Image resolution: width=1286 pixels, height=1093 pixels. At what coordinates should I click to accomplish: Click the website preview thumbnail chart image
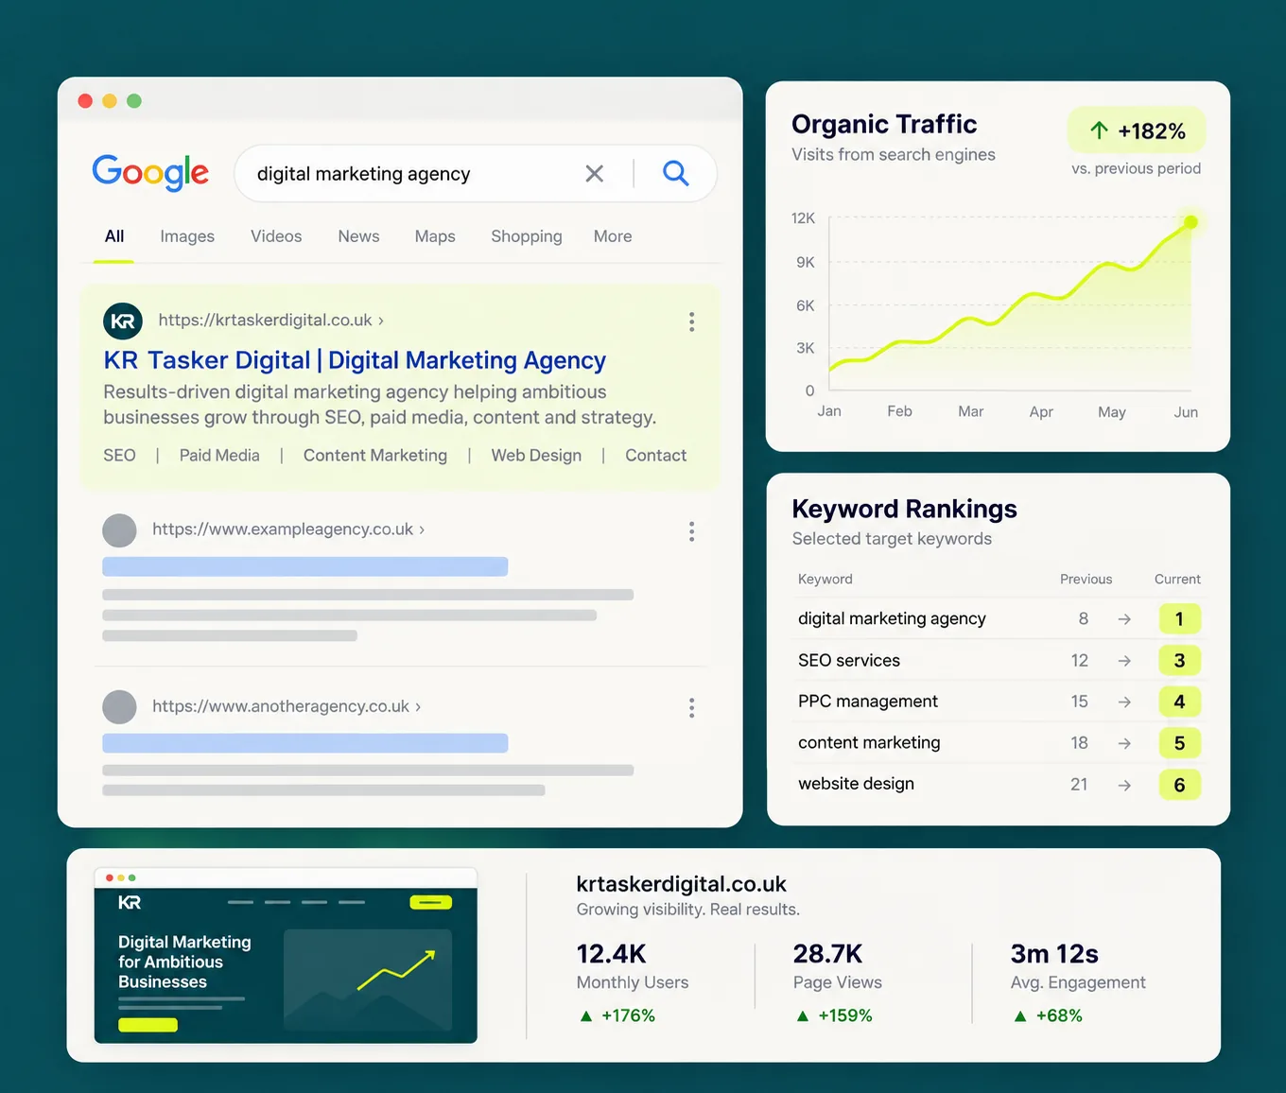click(368, 980)
